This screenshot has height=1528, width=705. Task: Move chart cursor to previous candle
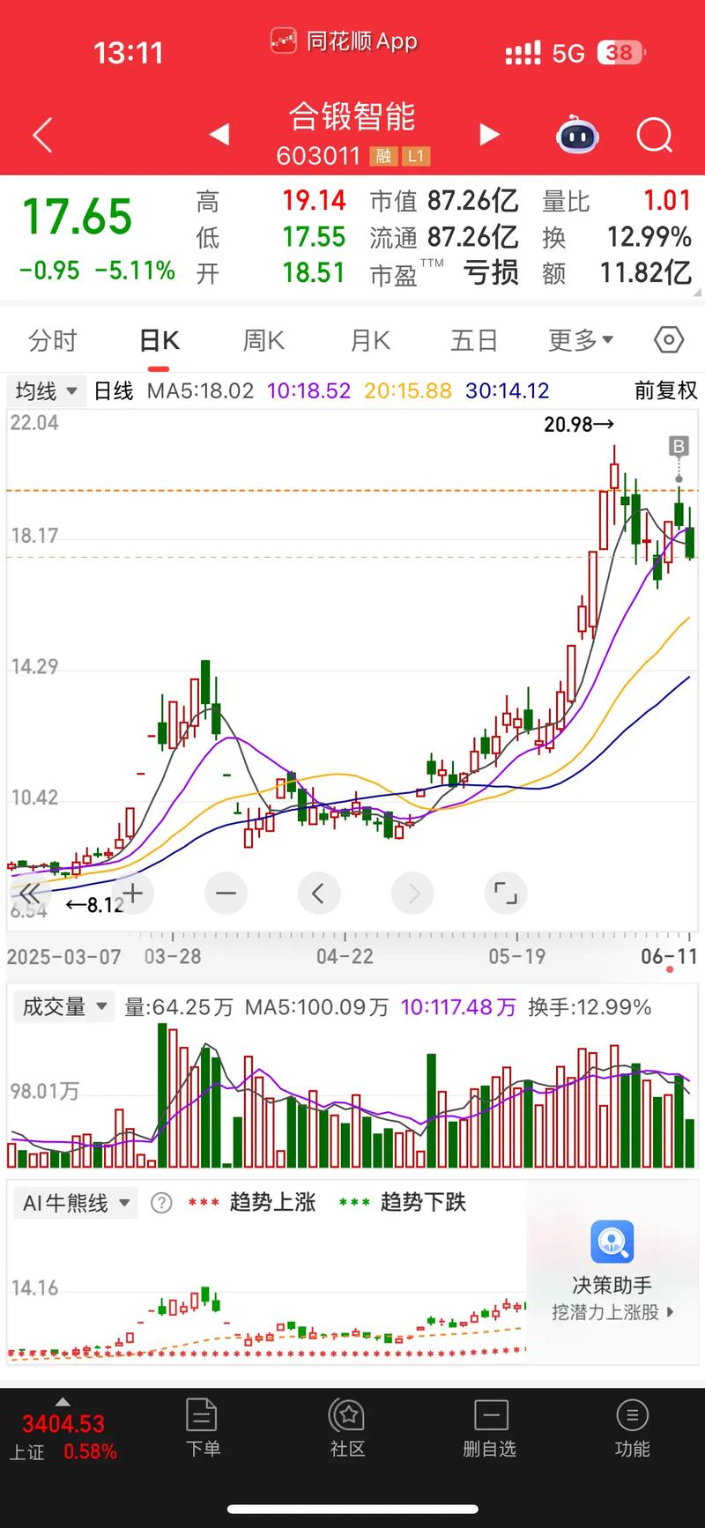318,894
